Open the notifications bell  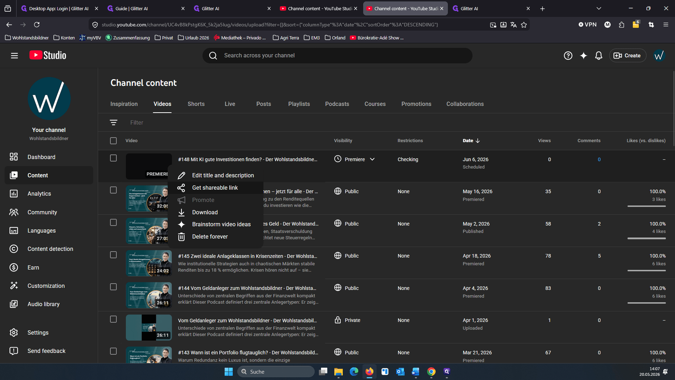click(x=598, y=56)
